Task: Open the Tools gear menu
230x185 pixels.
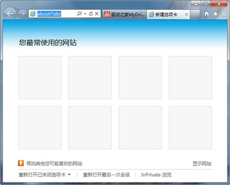Action: 224,14
